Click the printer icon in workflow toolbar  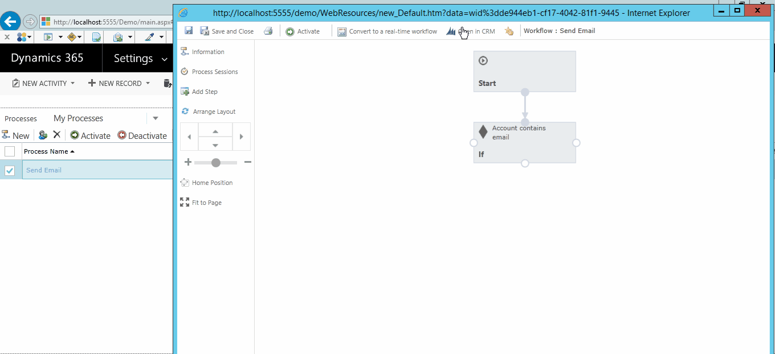(x=268, y=31)
